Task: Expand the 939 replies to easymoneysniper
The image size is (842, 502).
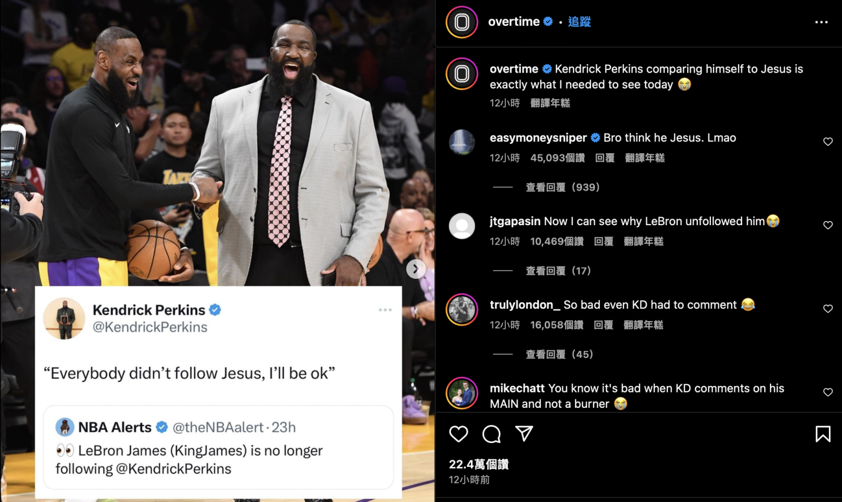Action: (563, 187)
